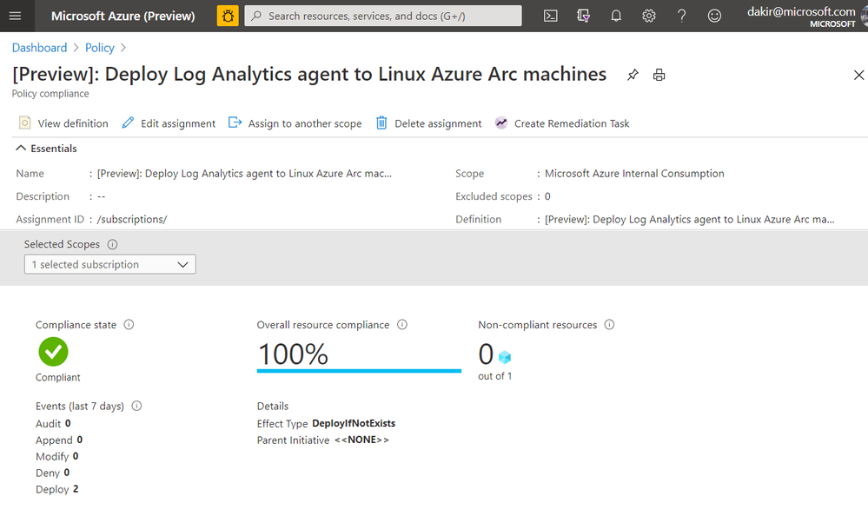Click Create Remediation Task

[562, 123]
